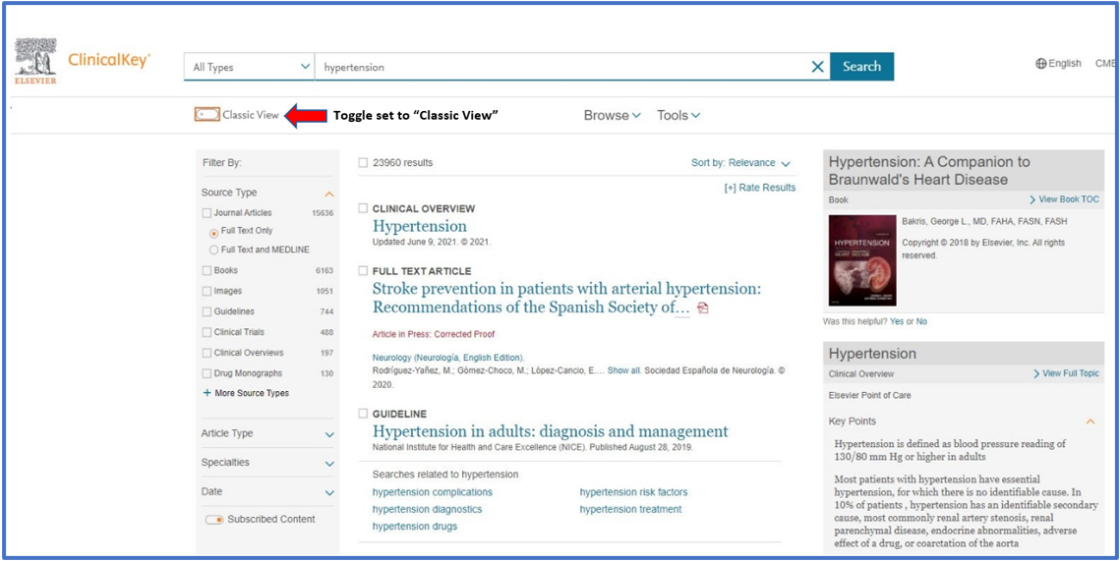Click the Hypertension book cover thumbnail

(x=862, y=259)
